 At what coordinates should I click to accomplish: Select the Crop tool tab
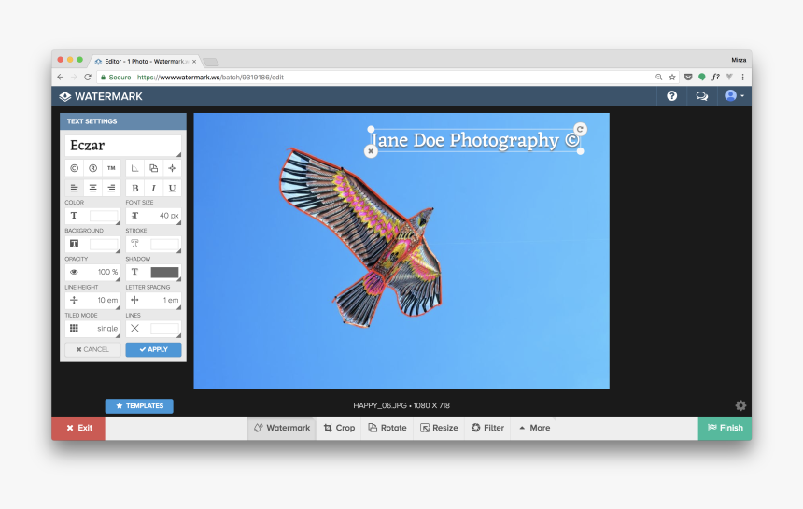click(339, 428)
